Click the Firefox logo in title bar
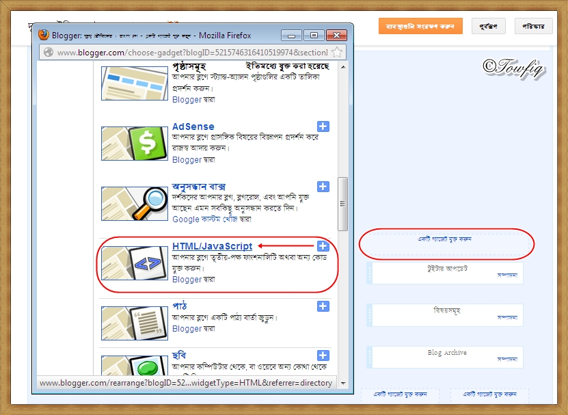This screenshot has height=415, width=568. click(44, 35)
